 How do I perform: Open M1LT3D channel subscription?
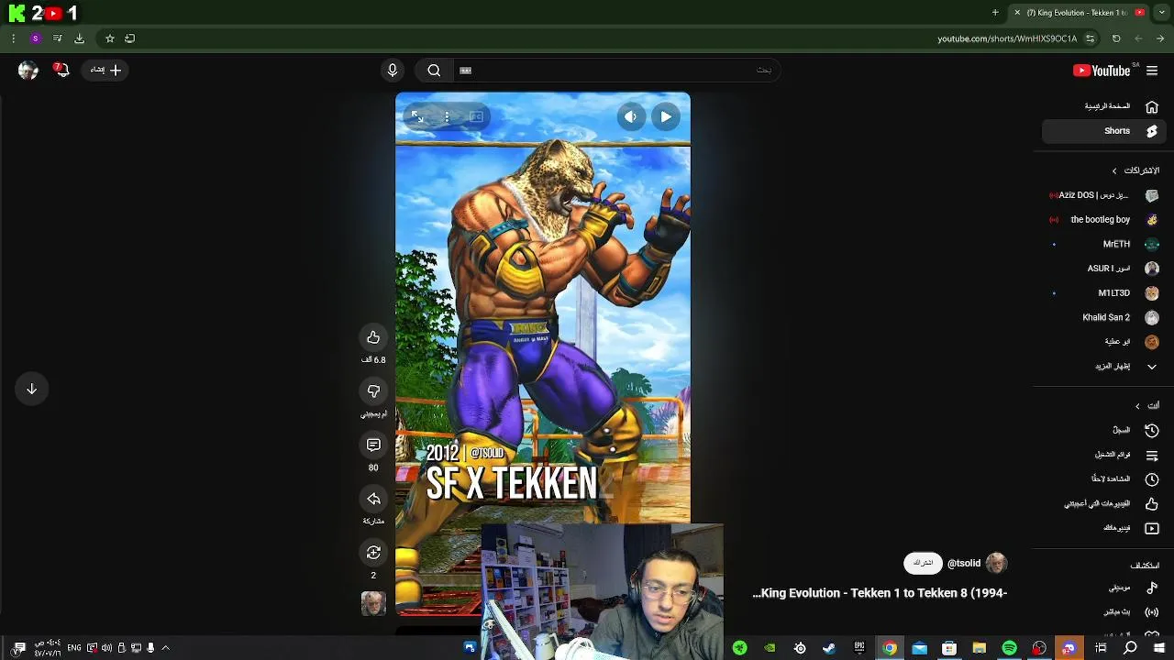(1104, 293)
